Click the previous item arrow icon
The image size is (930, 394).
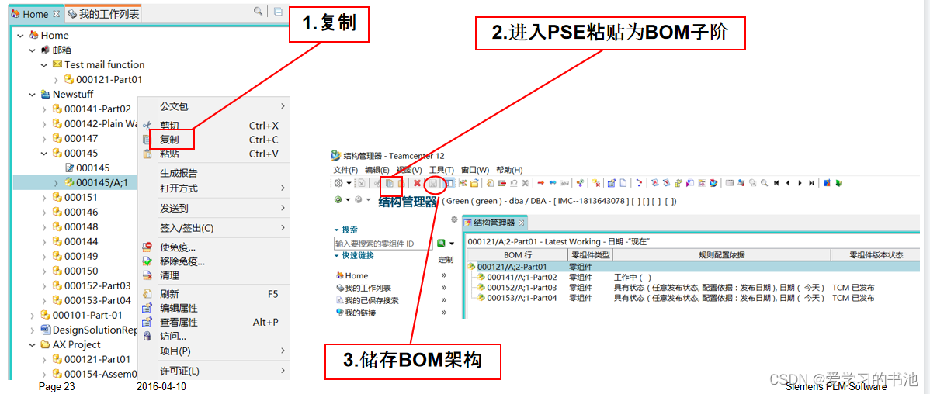point(788,183)
